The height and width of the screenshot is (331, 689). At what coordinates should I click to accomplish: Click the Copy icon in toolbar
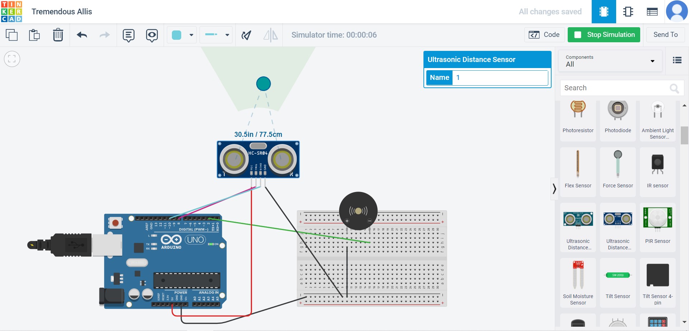(11, 35)
